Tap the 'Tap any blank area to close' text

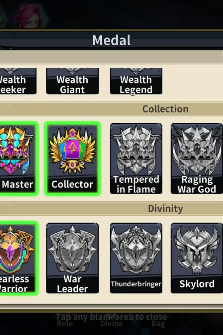pyautogui.click(x=111, y=317)
